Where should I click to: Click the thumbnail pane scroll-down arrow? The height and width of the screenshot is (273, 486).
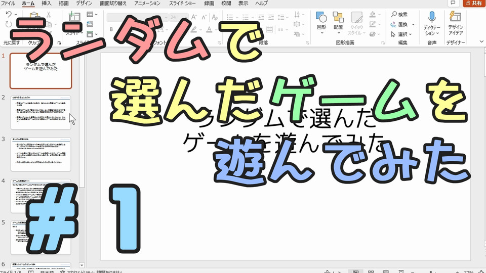82,265
